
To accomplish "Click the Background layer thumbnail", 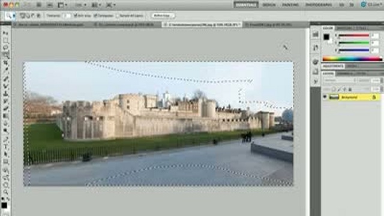I will [x=334, y=97].
